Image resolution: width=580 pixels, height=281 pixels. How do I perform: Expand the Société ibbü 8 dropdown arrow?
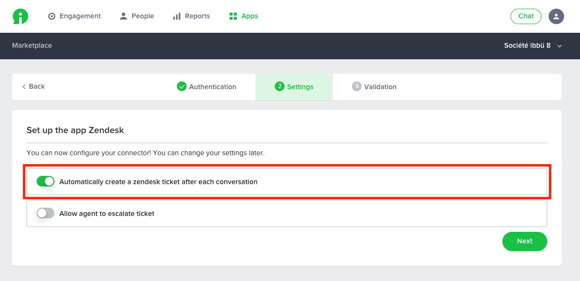(560, 46)
